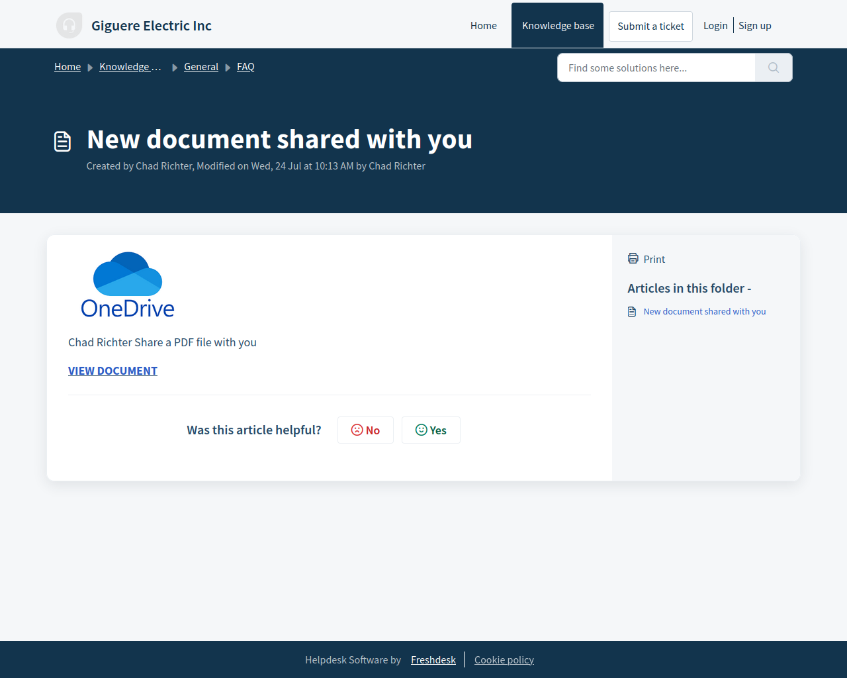The height and width of the screenshot is (678, 847).
Task: Go to Home in the breadcrumb
Action: 67,67
